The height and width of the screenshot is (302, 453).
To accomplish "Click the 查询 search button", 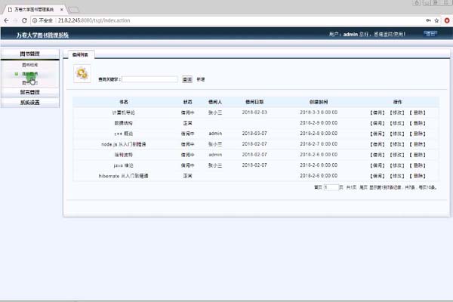I will 187,79.
